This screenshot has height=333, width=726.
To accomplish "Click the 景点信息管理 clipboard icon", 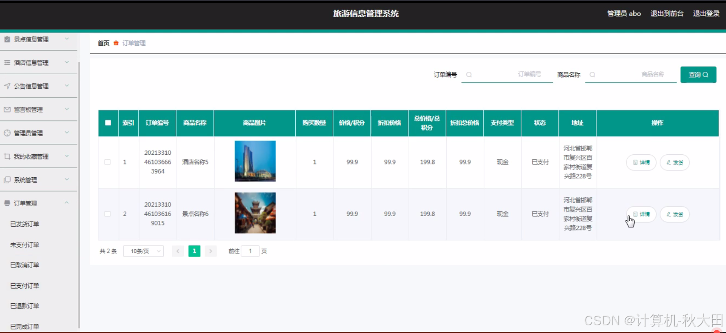I will point(7,39).
